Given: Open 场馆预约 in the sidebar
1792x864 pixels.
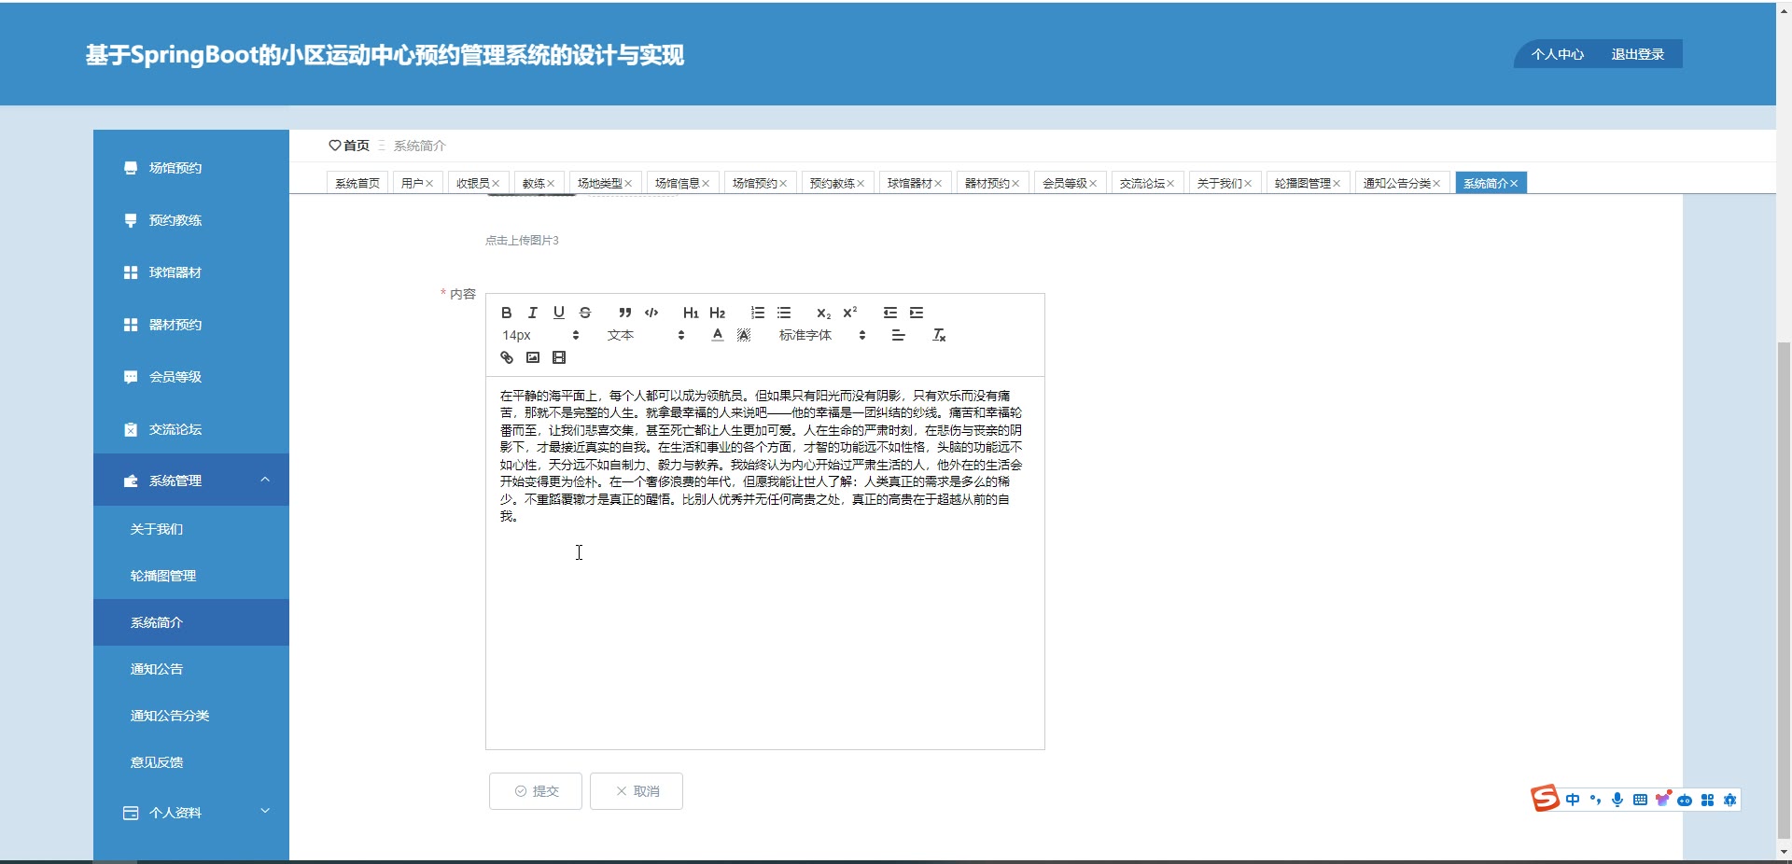Looking at the screenshot, I should [191, 168].
